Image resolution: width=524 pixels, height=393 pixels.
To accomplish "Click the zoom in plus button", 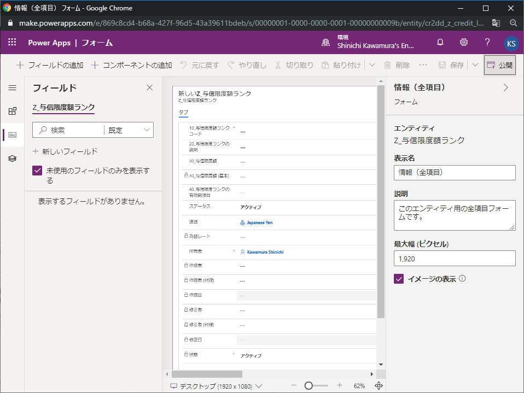I will pos(340,385).
